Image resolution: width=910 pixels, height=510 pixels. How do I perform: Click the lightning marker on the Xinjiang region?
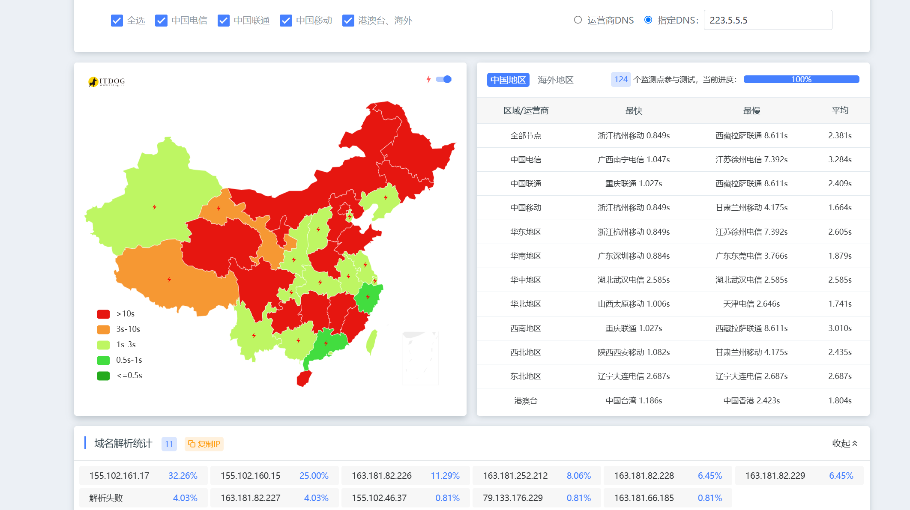click(154, 207)
